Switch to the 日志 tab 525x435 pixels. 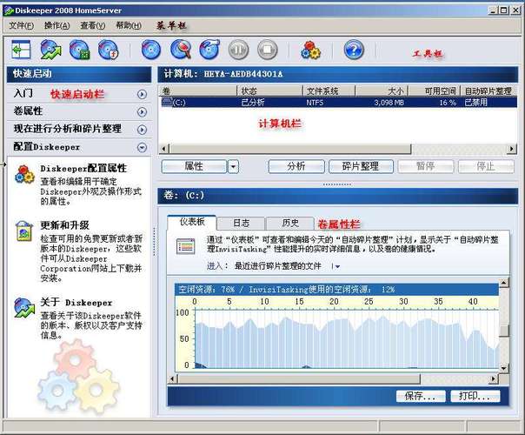(241, 224)
